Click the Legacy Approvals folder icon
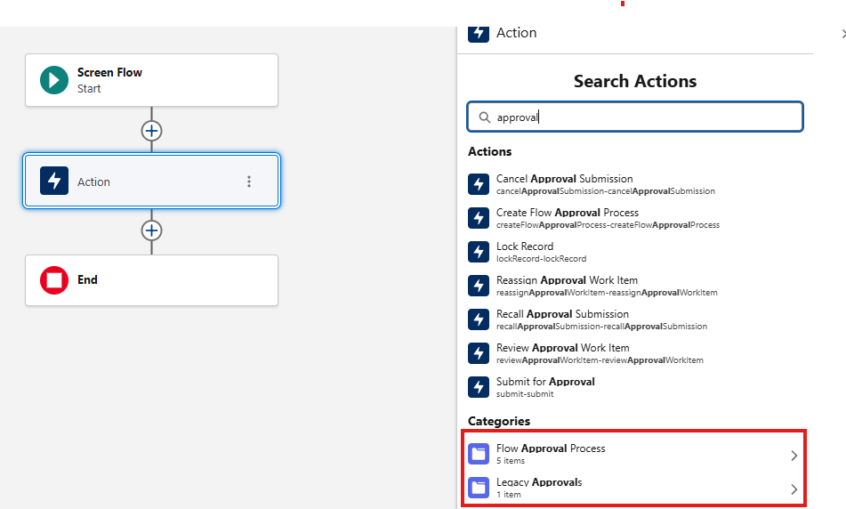The image size is (846, 509). [479, 488]
